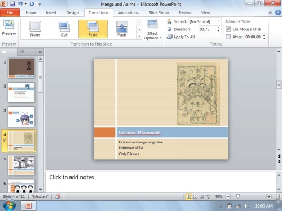Click to add notes area
Screen dimensions: 282x211
[161, 182]
